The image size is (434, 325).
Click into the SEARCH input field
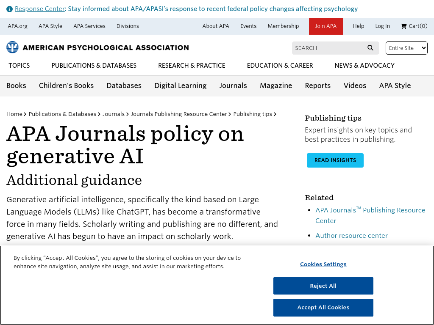click(329, 48)
